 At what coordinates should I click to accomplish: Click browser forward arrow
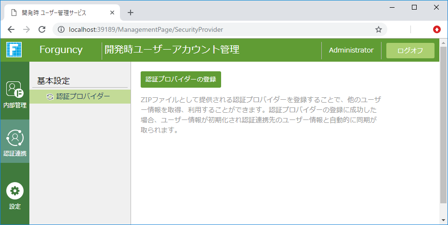[26, 29]
